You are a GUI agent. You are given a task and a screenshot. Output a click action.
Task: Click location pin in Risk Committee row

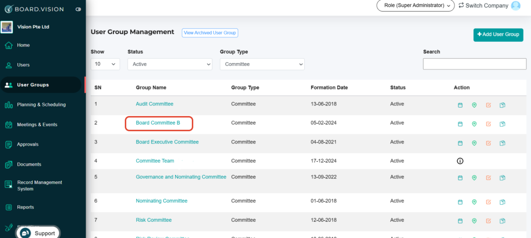click(474, 221)
